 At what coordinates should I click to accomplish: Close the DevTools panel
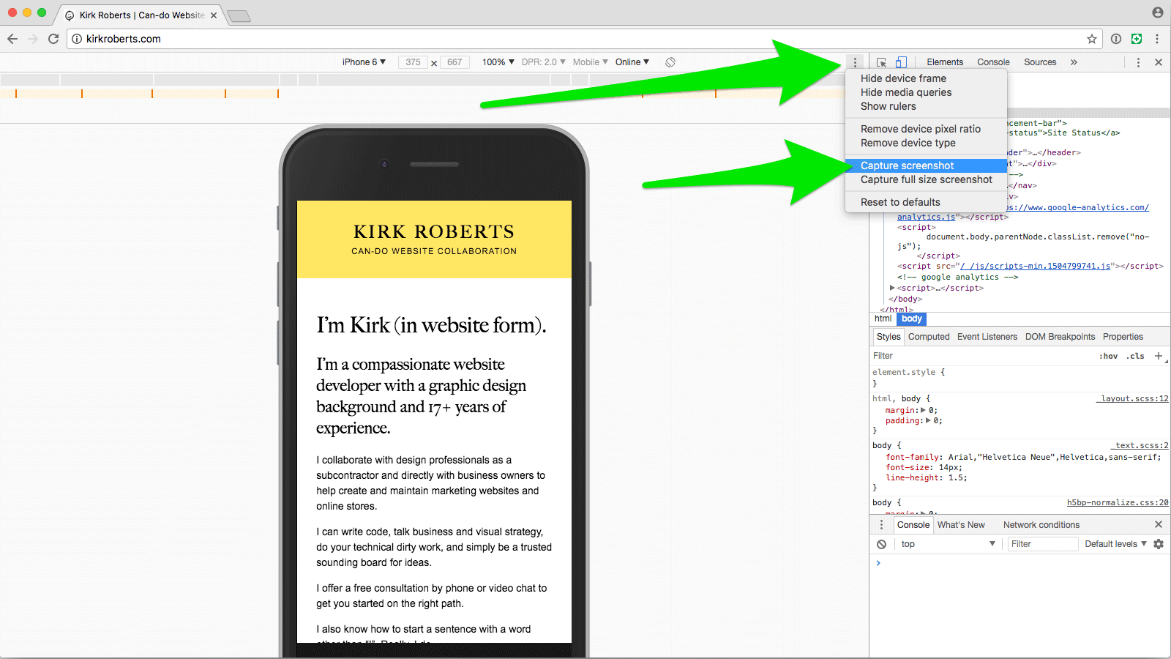coord(1159,62)
